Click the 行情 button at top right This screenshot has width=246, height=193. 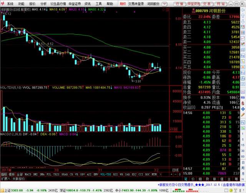(180, 3)
